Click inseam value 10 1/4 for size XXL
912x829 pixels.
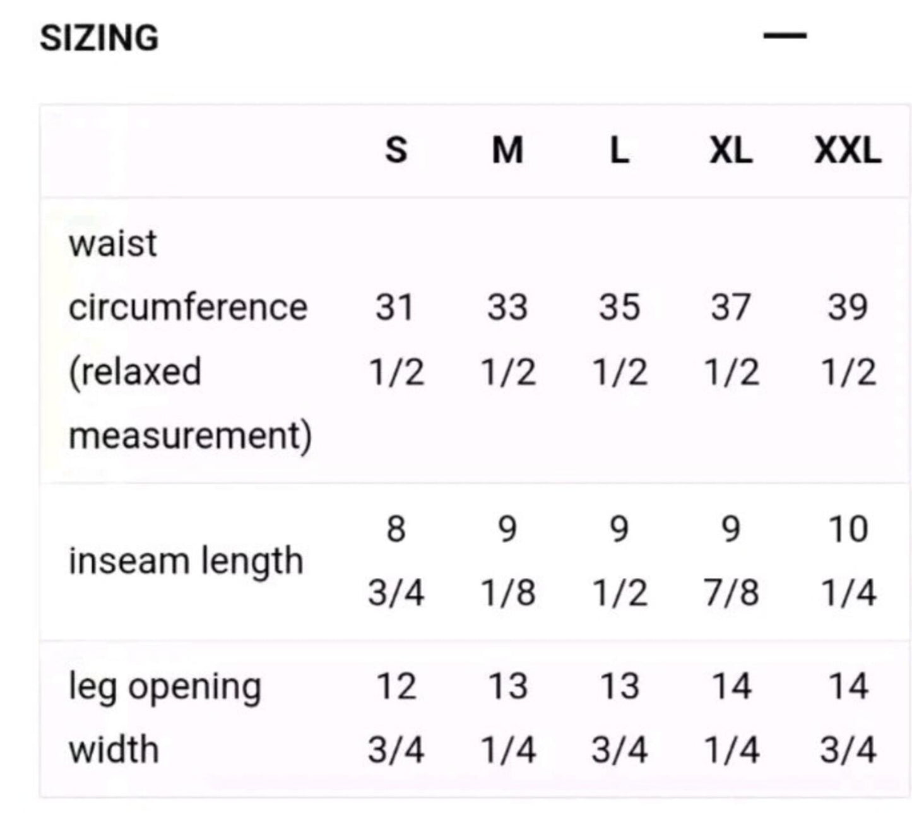(x=848, y=561)
